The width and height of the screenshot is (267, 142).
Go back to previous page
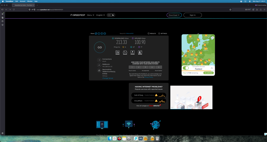coord(6,10)
